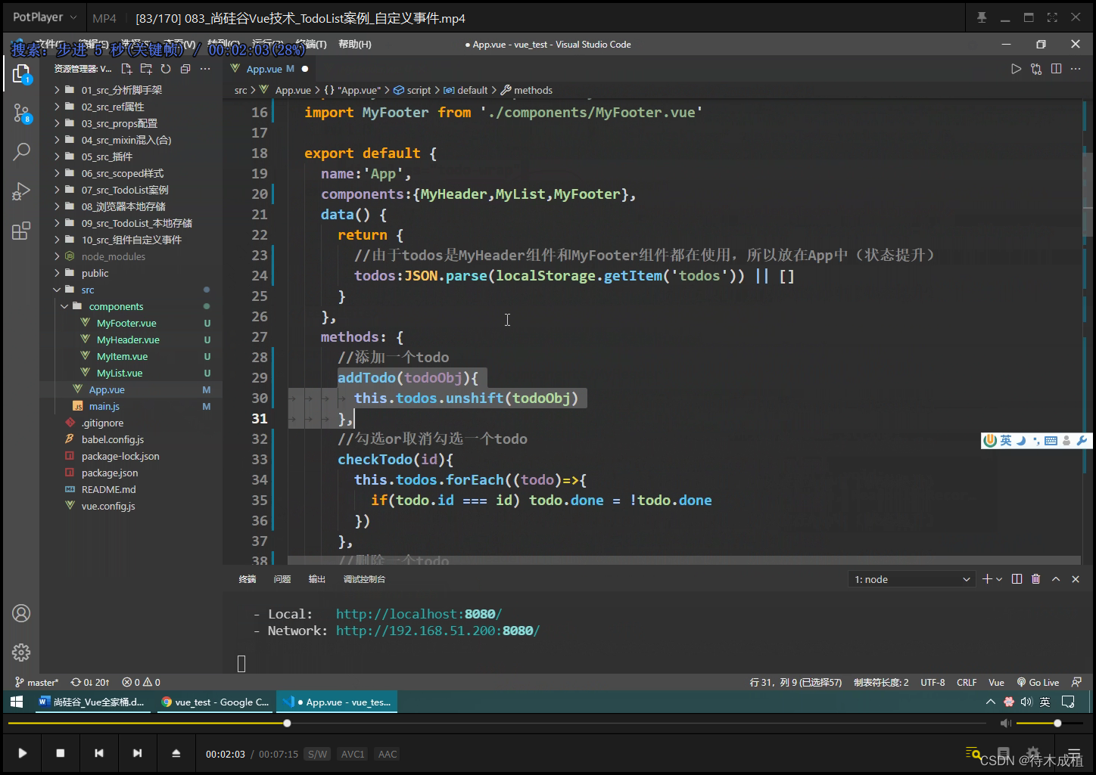
Task: Switch to the 输出 panel tab
Action: 317,579
